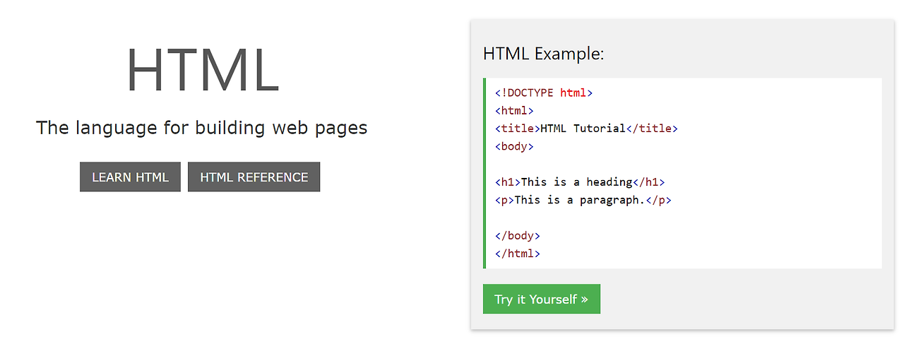
Task: Click the opening <body> tag line
Action: (x=514, y=147)
